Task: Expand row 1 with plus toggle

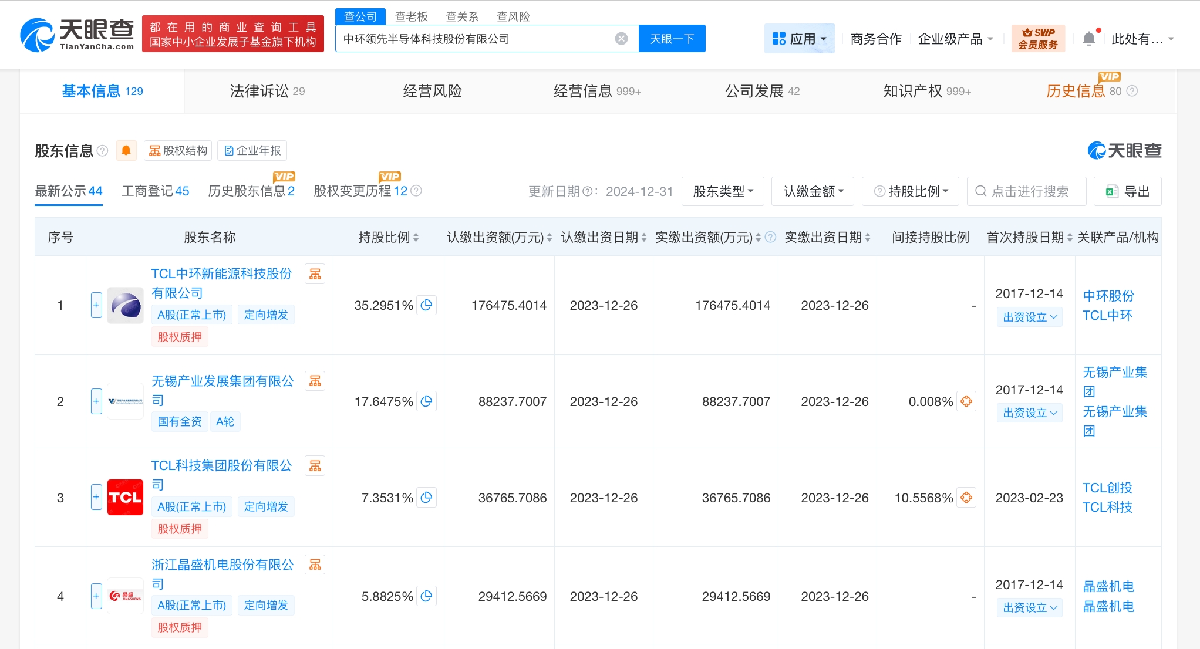Action: pyautogui.click(x=96, y=305)
